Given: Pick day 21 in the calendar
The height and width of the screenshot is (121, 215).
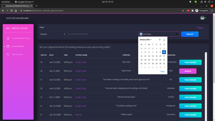Looking at the screenshot, I should click(x=153, y=60).
